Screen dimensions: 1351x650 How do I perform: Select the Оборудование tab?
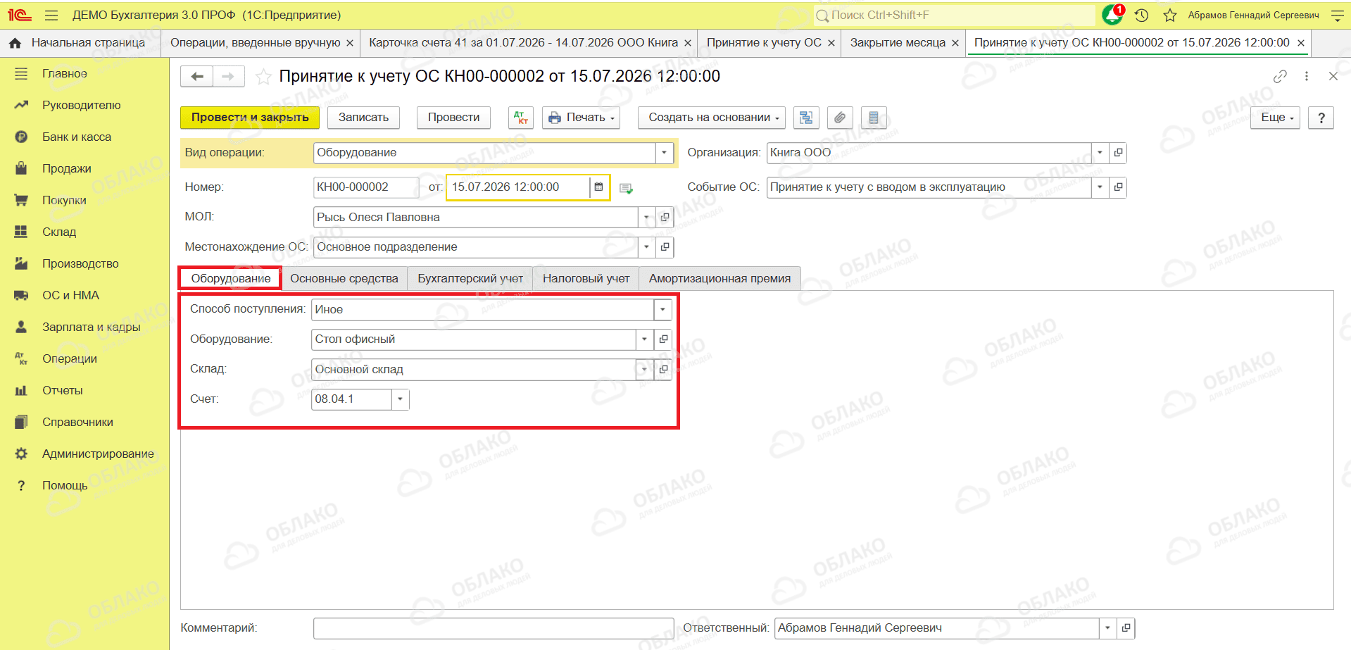tap(231, 279)
